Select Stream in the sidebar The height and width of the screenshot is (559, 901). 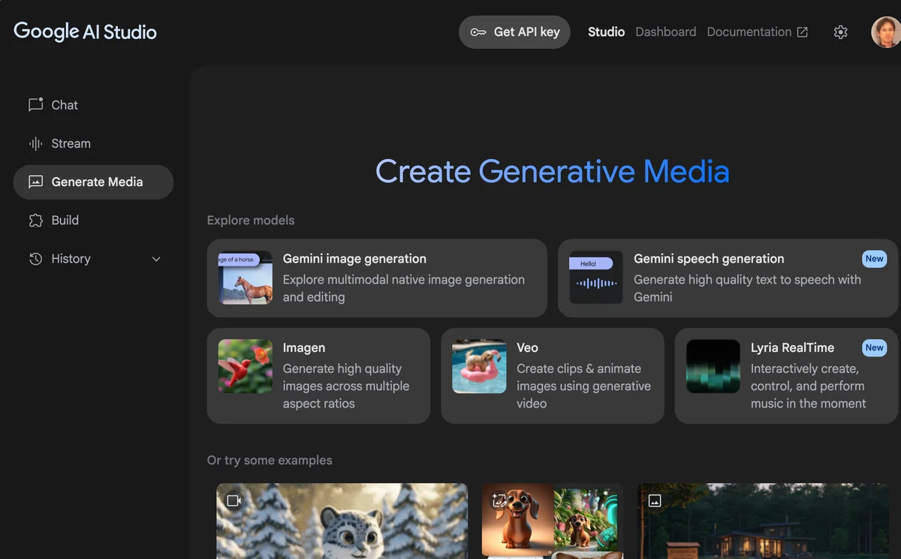click(x=93, y=143)
